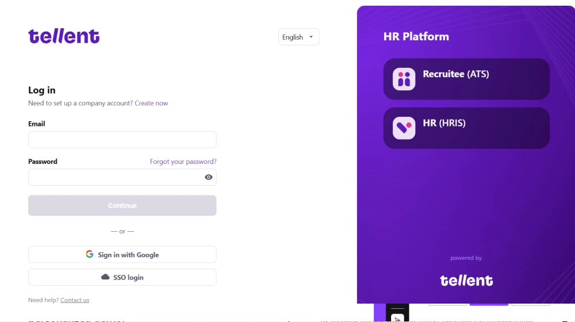Click the HR (HRIS) app icon
Screen dimensions: 575x322
click(x=404, y=128)
